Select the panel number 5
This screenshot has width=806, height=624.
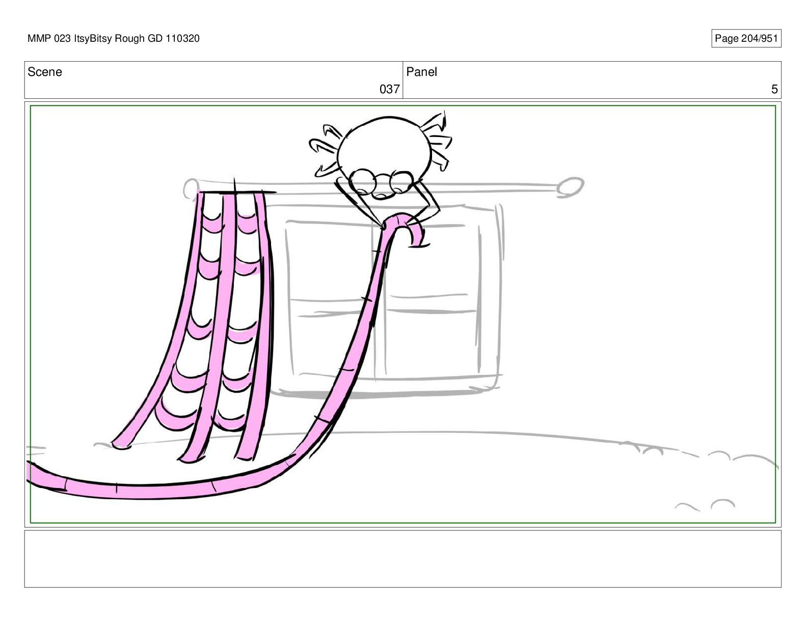[x=774, y=89]
